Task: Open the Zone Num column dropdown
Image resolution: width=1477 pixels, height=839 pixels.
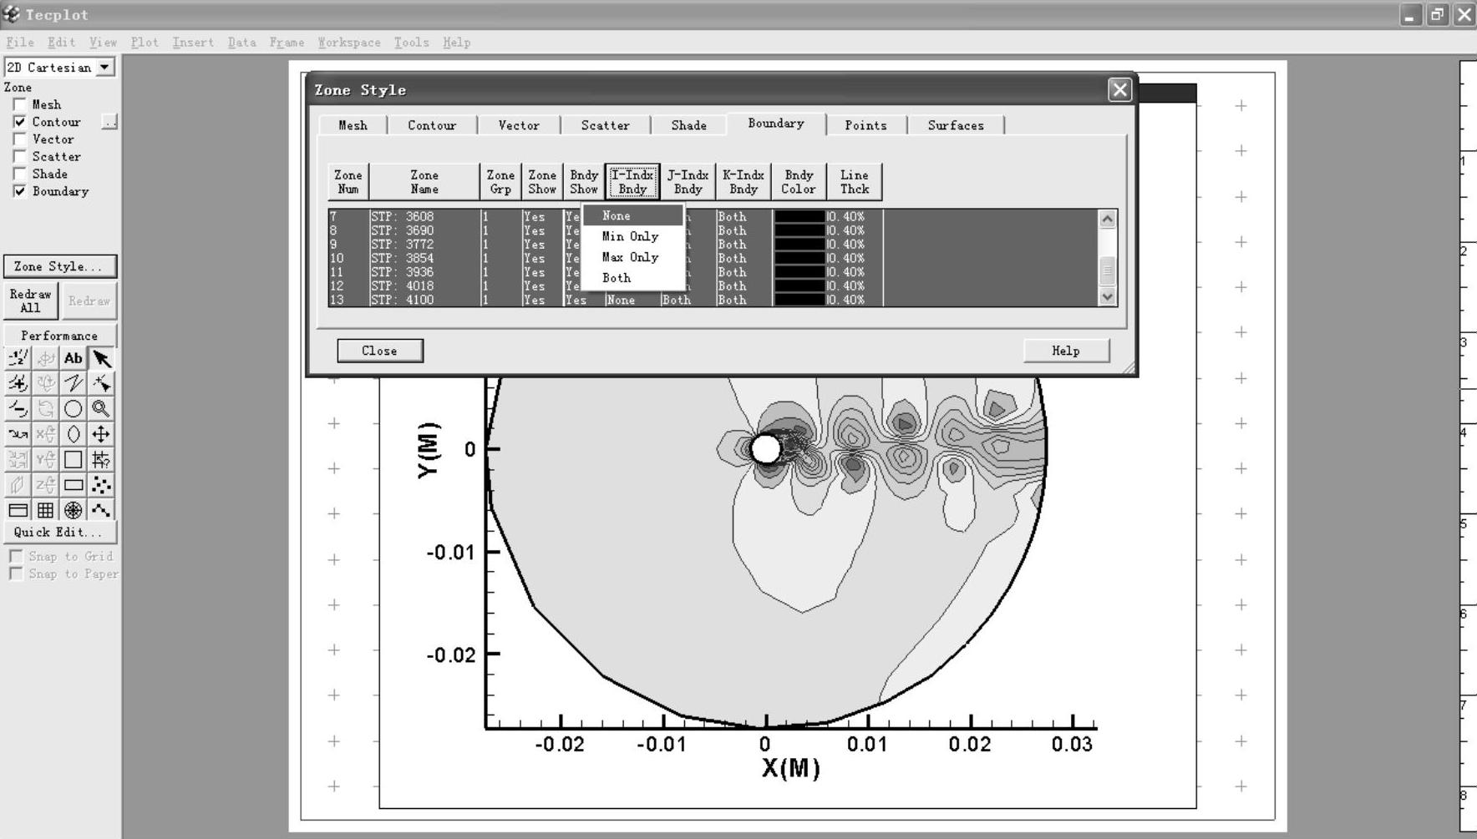Action: [348, 182]
